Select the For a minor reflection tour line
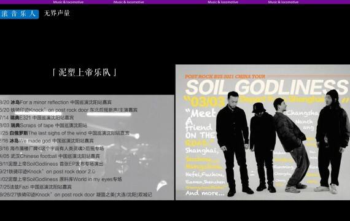This screenshot has height=221, width=350. click(x=56, y=103)
